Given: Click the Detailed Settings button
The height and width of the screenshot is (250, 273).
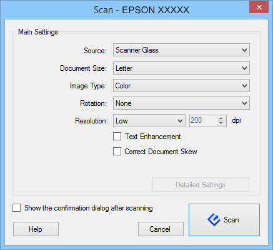Looking at the screenshot, I should pos(201,185).
